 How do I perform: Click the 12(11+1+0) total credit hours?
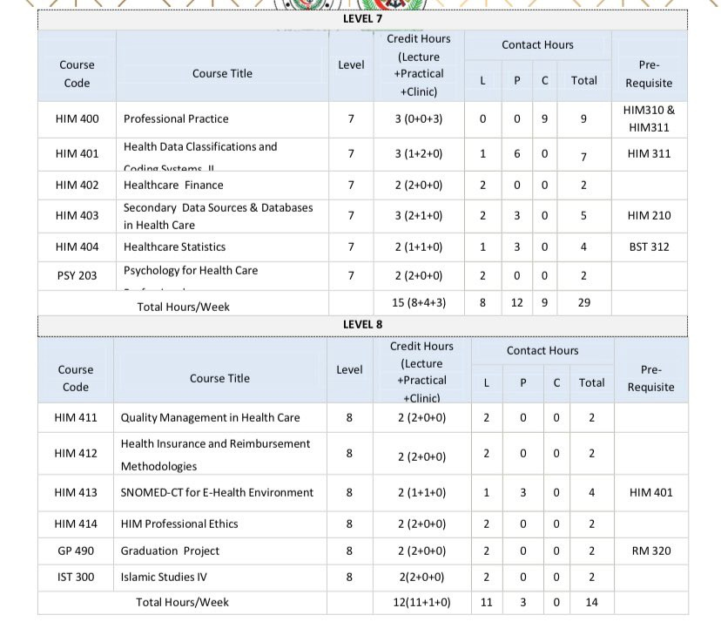[421, 603]
